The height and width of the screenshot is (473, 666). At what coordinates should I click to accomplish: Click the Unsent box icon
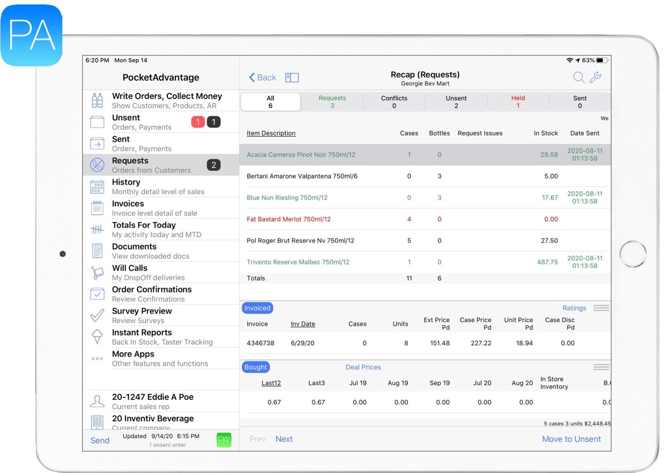[x=97, y=122]
